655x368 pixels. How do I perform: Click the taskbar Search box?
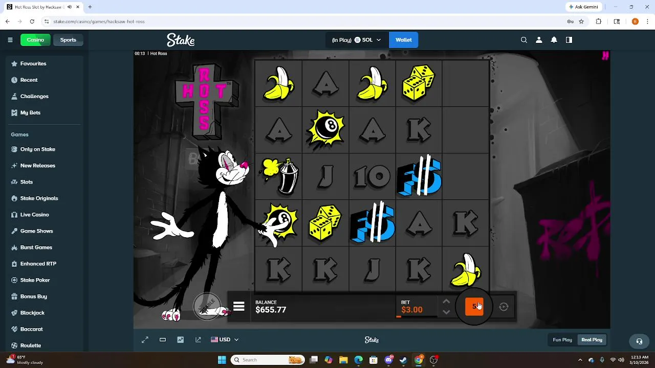(x=267, y=360)
